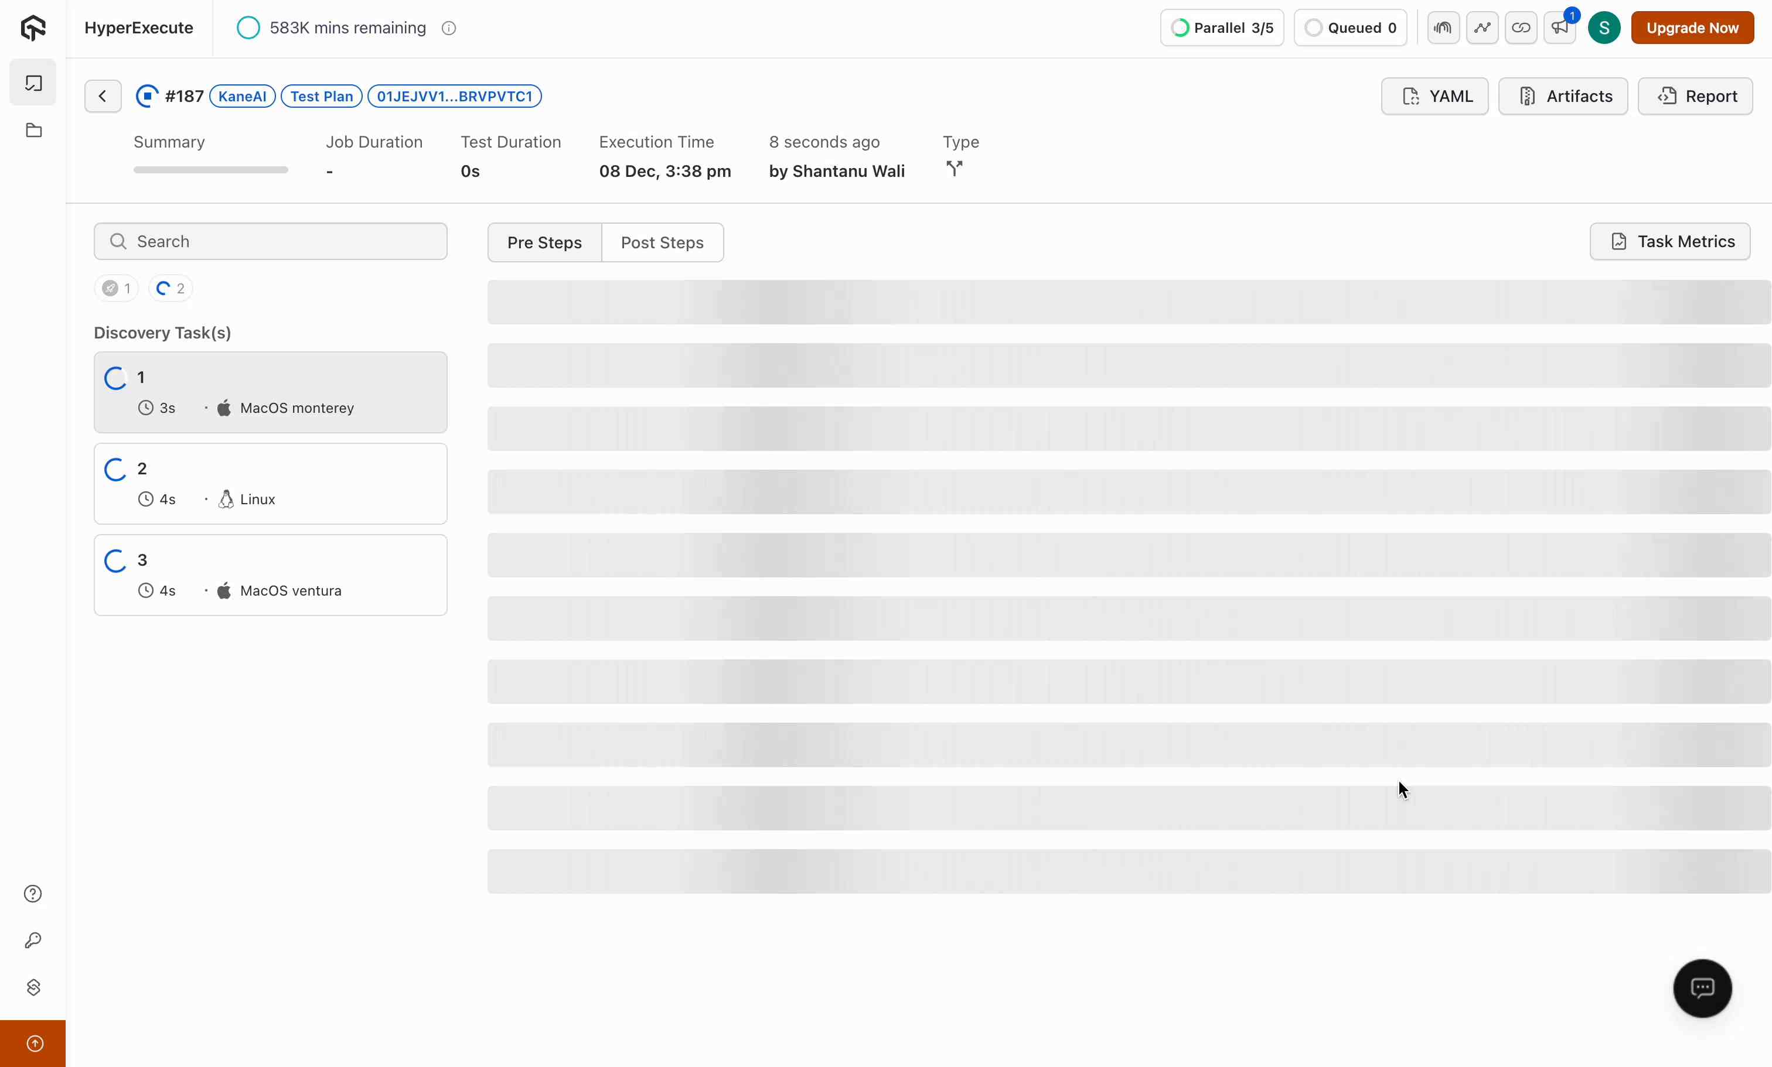
Task: Open the chat support bubble
Action: pos(1702,988)
